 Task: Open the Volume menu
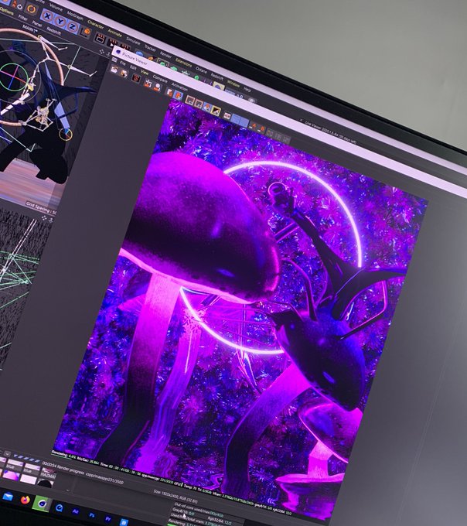tap(56, 8)
